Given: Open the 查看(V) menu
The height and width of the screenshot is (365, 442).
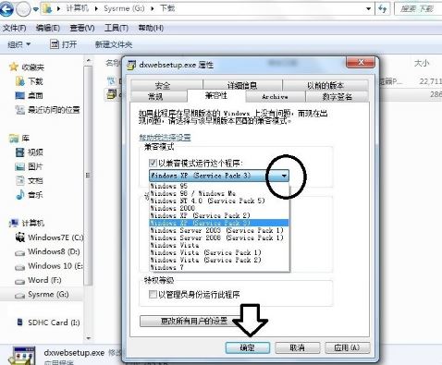Looking at the screenshot, I should point(81,28).
